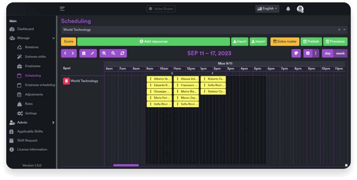Expand the World Technology selector dropdown arrow

click(x=344, y=30)
